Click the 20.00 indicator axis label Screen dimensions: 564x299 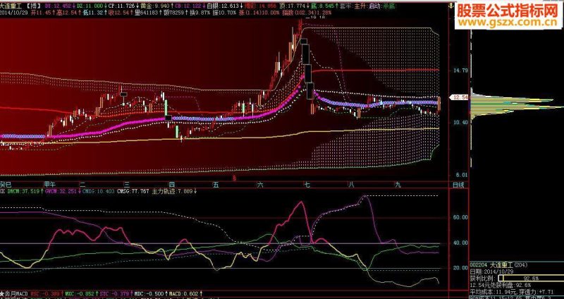[460, 268]
